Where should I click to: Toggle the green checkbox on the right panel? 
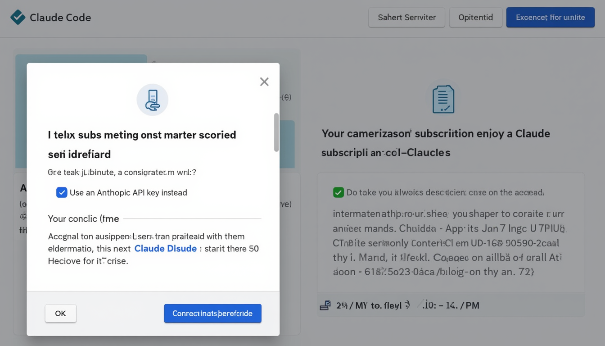[339, 192]
